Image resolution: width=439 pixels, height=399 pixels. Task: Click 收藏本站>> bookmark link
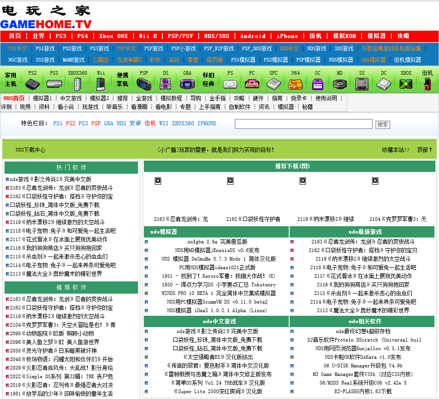pos(396,150)
